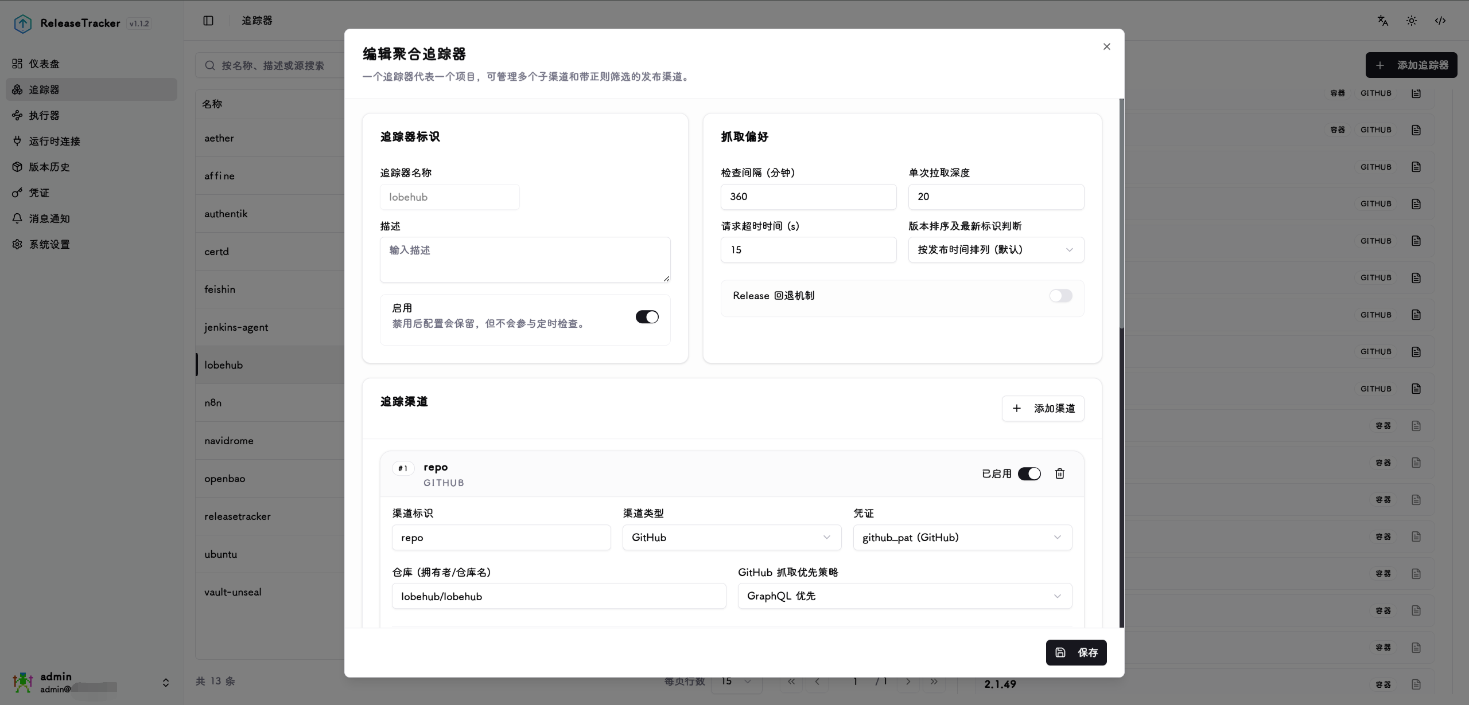Click 单次拉取深度 20 field
1469x705 pixels.
996,197
